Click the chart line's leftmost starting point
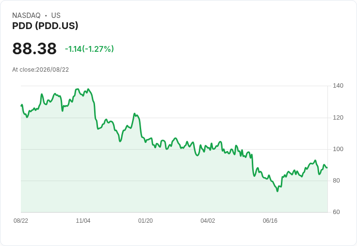This screenshot has height=246, width=357. (x=21, y=106)
